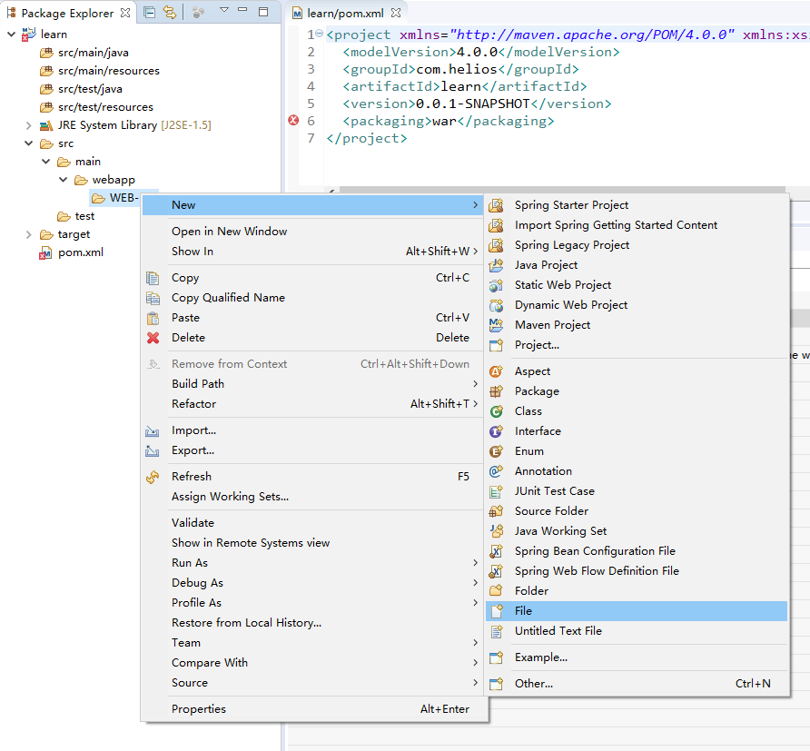
Task: Click Assign Working Sets...
Action: click(x=312, y=497)
